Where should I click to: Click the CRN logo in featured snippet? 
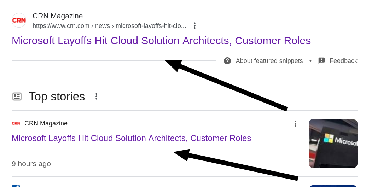click(x=19, y=21)
